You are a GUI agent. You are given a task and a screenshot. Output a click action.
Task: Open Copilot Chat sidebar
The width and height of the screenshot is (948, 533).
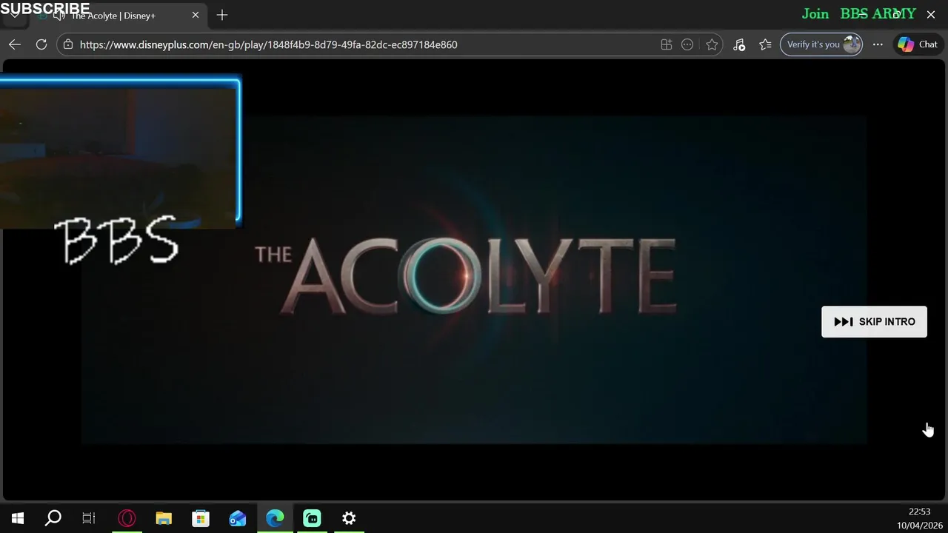(x=918, y=44)
